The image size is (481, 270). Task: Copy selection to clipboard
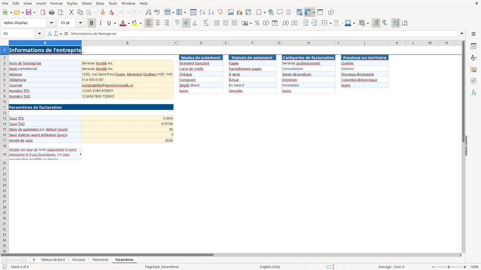pos(80,12)
